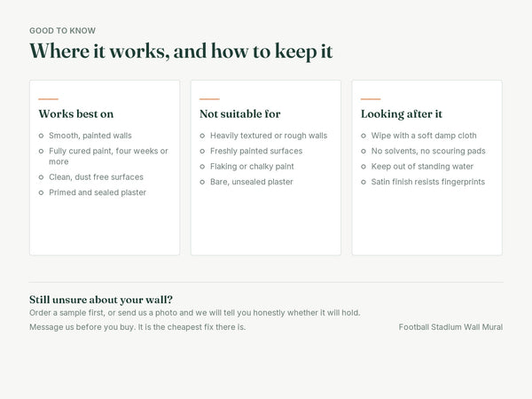The height and width of the screenshot is (399, 532).
Task: Click bullet icon beside 'Primed and sealed plaster'
Action: pyautogui.click(x=41, y=192)
